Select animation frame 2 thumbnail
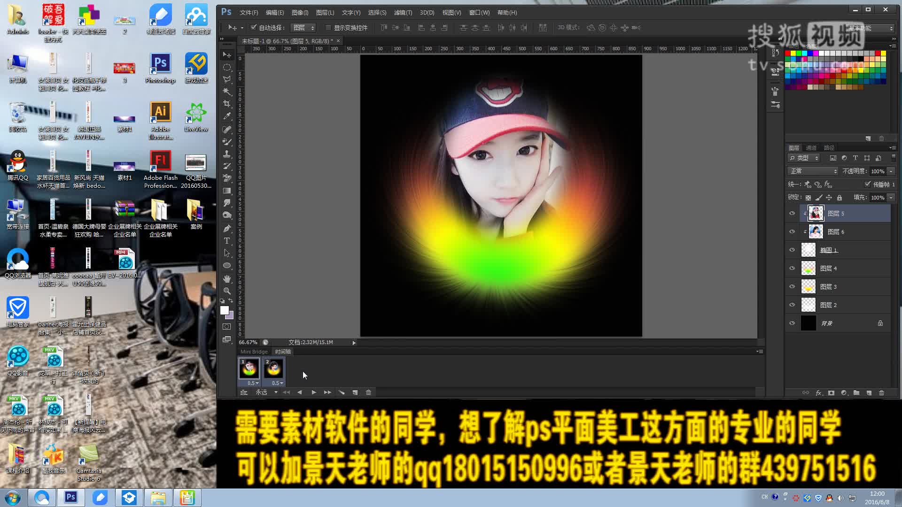Viewport: 902px width, 507px height. (x=273, y=369)
